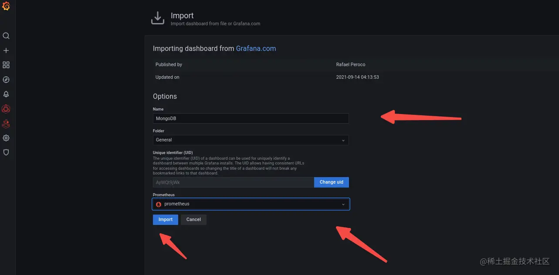The height and width of the screenshot is (275, 559).
Task: Click the blue Import button
Action: 166,220
